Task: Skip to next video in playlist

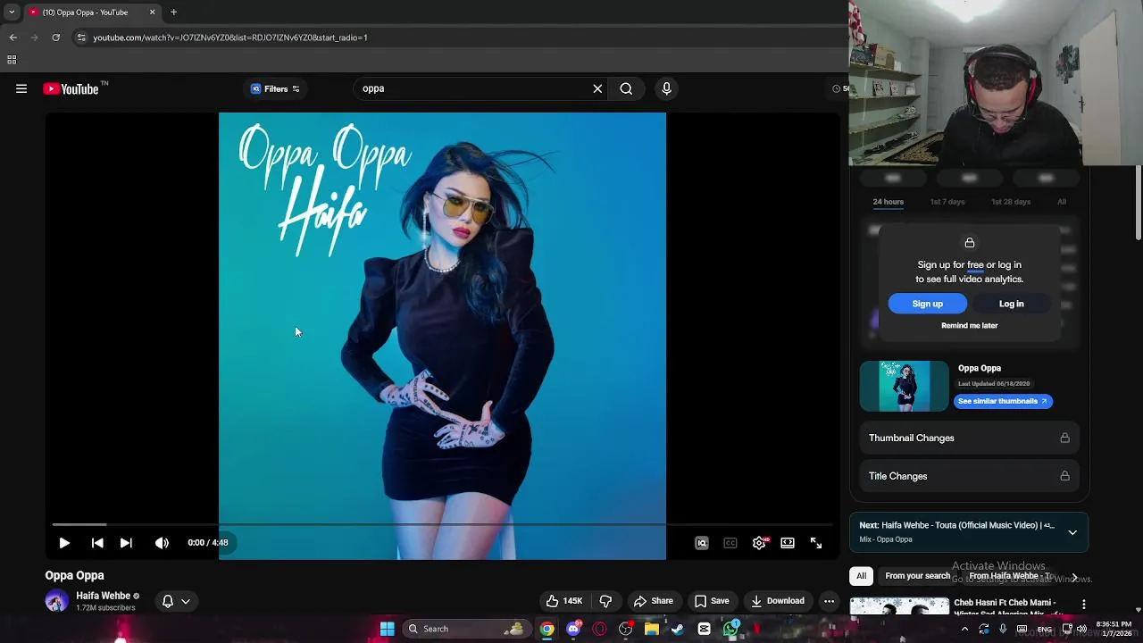Action: coord(126,543)
